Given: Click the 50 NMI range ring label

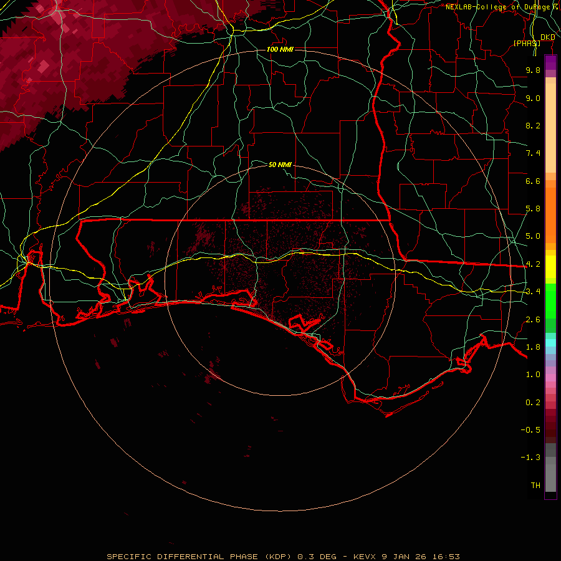Looking at the screenshot, I should pos(280,165).
